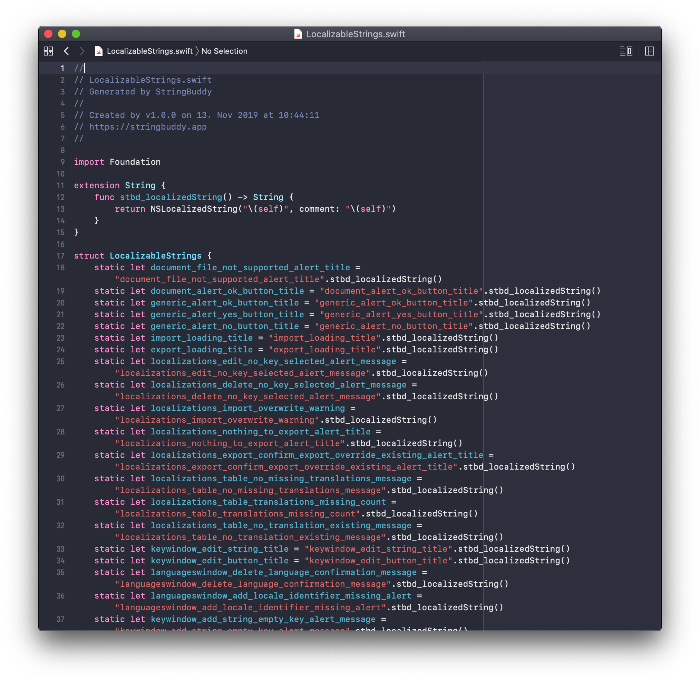Open the editor options lines icon
700x682 pixels.
tap(626, 51)
